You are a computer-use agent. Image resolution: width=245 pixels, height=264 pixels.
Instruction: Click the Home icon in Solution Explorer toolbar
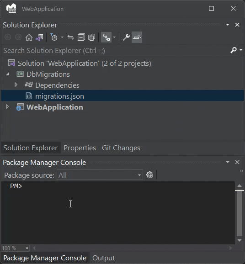coord(29,37)
